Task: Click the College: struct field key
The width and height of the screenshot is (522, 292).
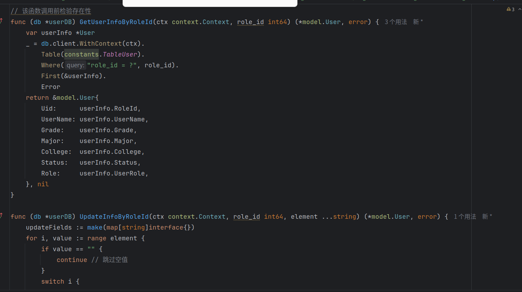Action: pos(57,152)
